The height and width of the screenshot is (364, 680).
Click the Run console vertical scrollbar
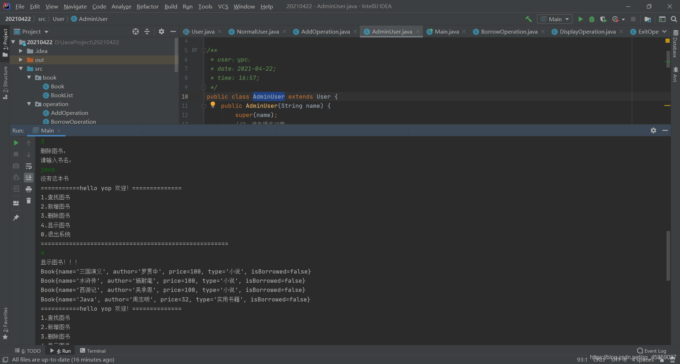pyautogui.click(x=668, y=256)
